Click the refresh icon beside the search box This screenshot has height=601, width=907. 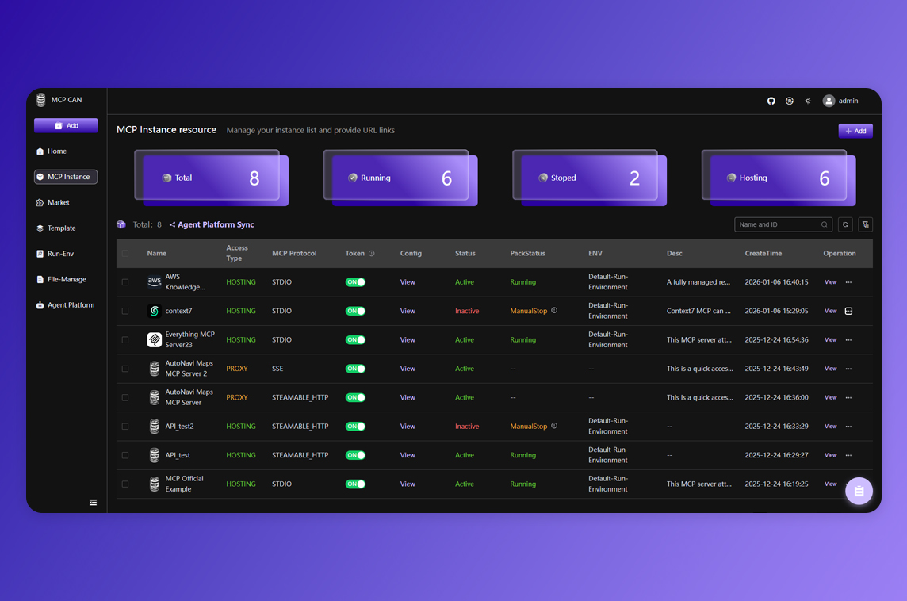coord(845,224)
